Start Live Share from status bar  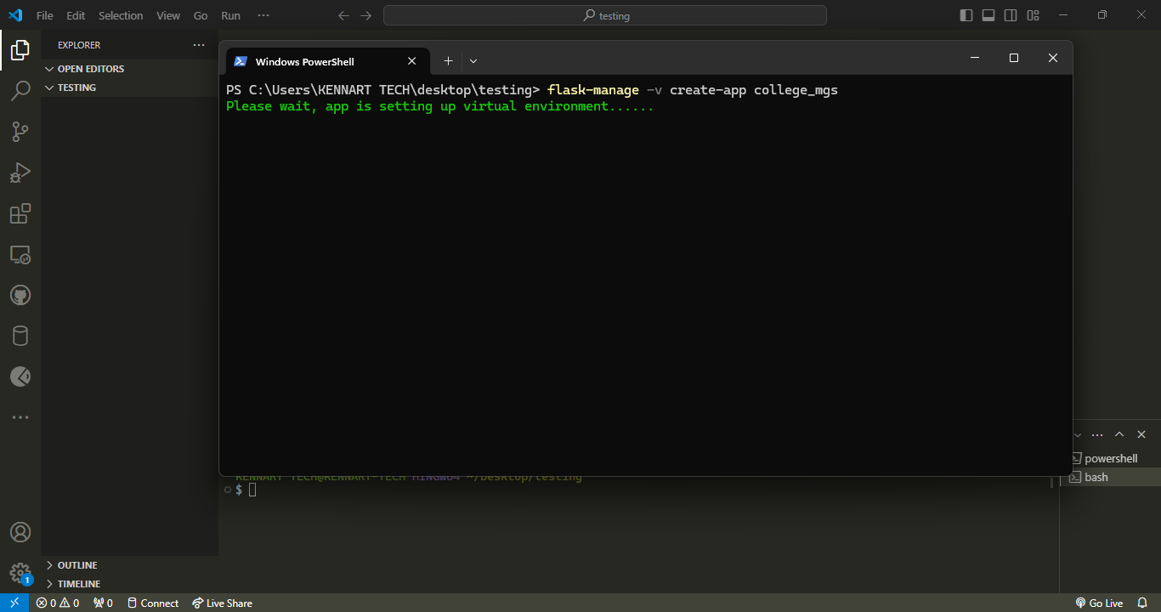coord(222,603)
